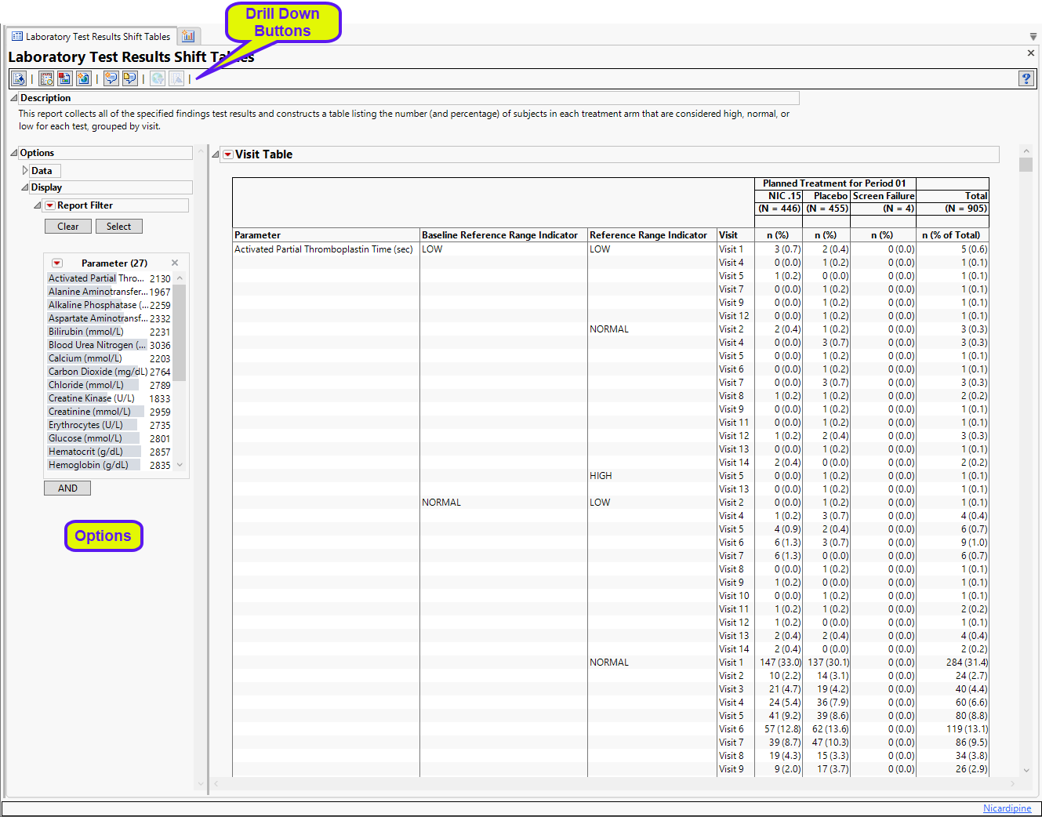Viewport: 1042px width, 817px height.
Task: Click the toolbar icon with red square
Action: tap(64, 78)
